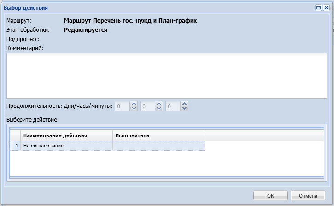Focus the minutes duration field
The width and height of the screenshot is (334, 206).
click(173, 106)
